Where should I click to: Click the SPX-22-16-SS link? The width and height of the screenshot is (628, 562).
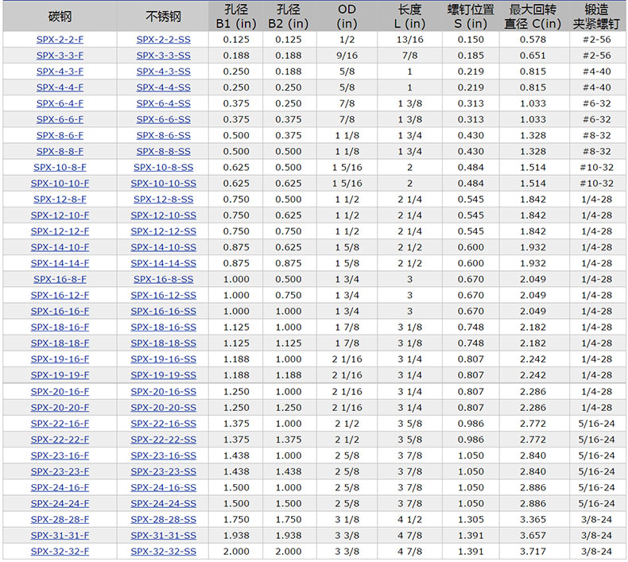163,423
